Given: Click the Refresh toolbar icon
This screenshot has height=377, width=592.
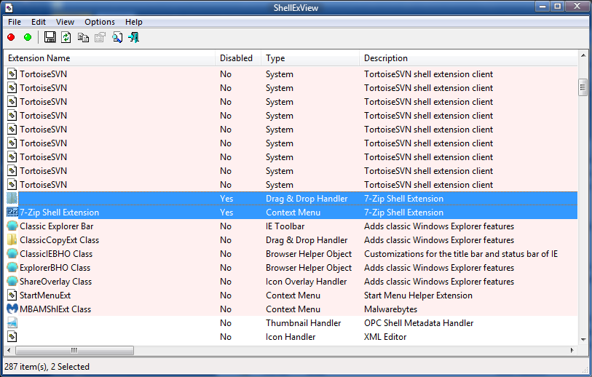Looking at the screenshot, I should pyautogui.click(x=66, y=37).
